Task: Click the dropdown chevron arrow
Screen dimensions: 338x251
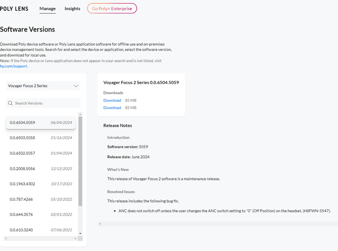Action: click(76, 86)
